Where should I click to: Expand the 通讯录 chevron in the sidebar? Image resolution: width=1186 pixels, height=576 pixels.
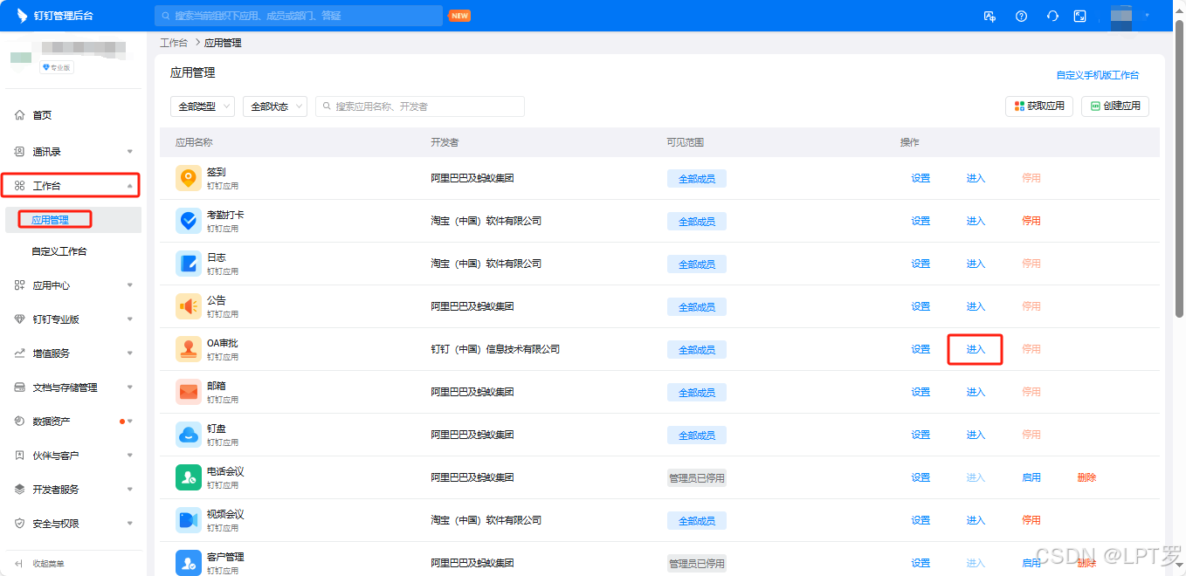pos(130,152)
